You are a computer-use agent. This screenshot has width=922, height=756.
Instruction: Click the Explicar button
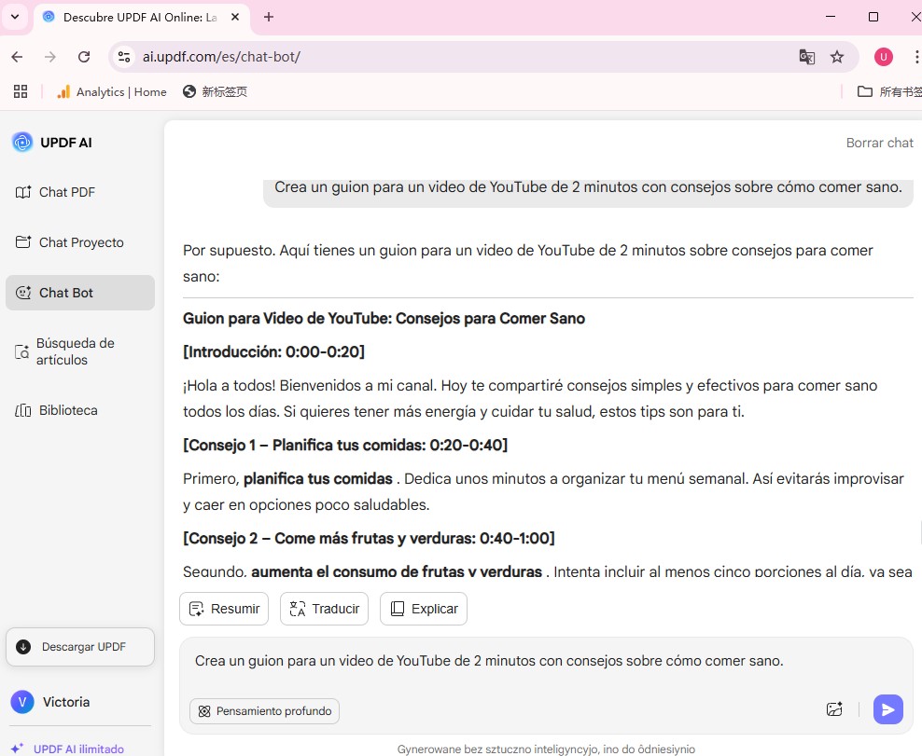pos(424,609)
